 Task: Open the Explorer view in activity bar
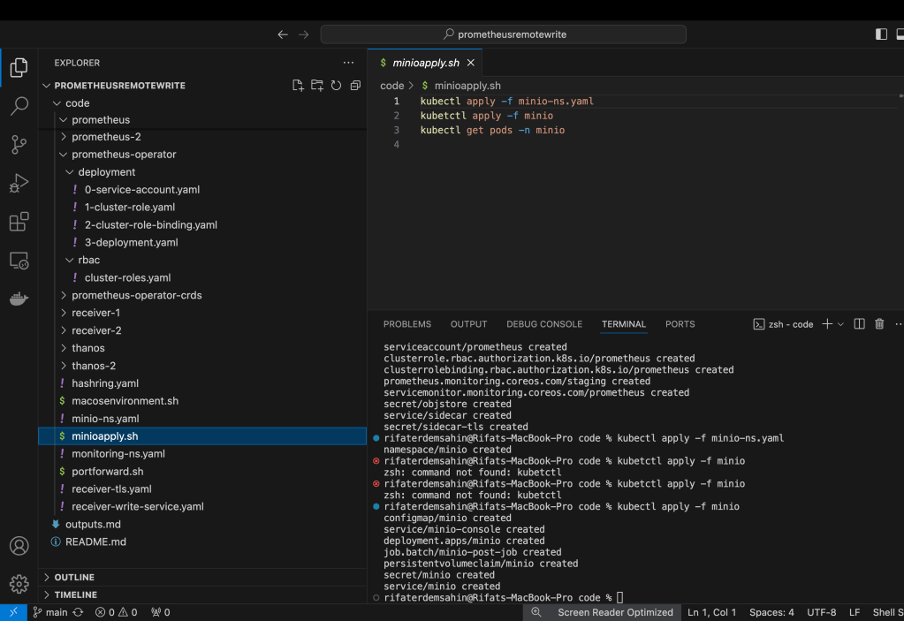(x=19, y=68)
